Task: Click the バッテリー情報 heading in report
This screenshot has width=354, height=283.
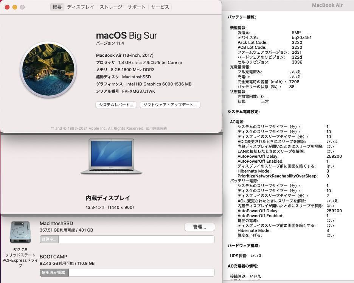Action: tap(242, 17)
